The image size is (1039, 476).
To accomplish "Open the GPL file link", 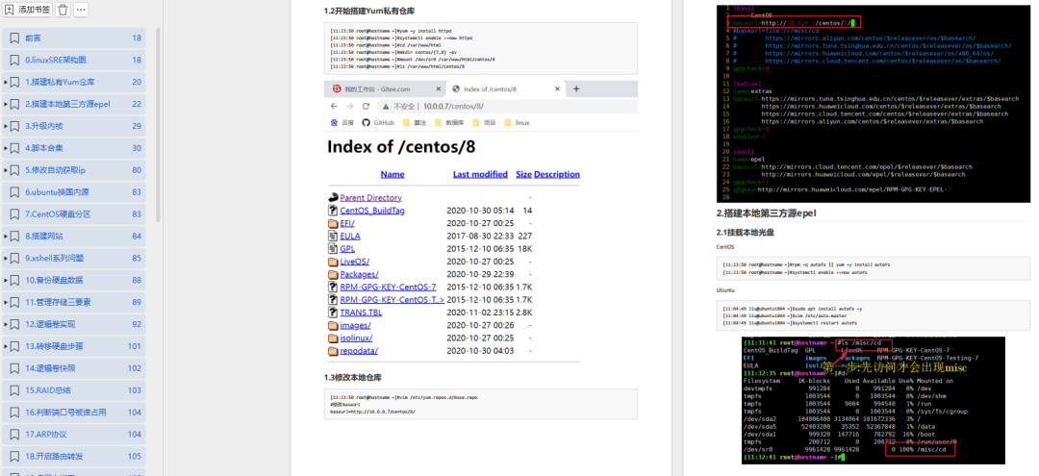I will (x=347, y=248).
